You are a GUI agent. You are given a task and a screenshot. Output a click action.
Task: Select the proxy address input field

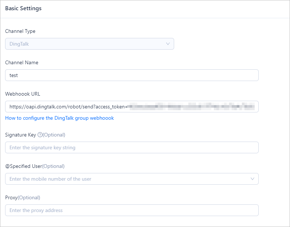pyautogui.click(x=132, y=210)
